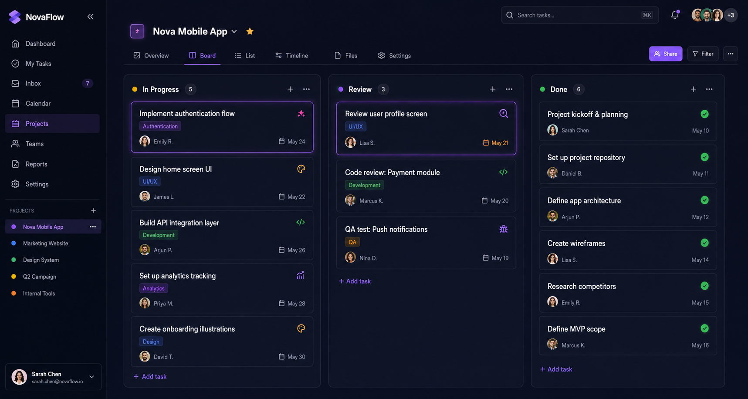Switch to the Overview tab
This screenshot has height=399, width=748.
click(151, 55)
